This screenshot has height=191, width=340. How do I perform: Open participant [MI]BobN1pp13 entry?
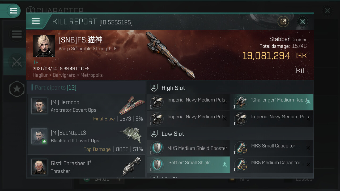tap(86, 139)
